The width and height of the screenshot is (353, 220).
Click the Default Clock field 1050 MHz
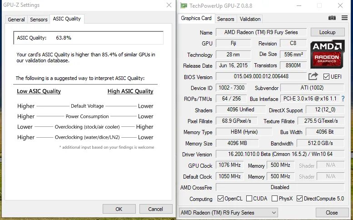(x=229, y=176)
